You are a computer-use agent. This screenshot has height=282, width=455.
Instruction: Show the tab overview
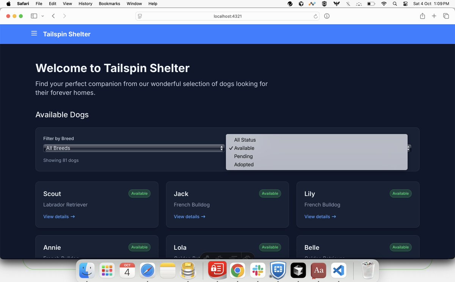tap(446, 16)
